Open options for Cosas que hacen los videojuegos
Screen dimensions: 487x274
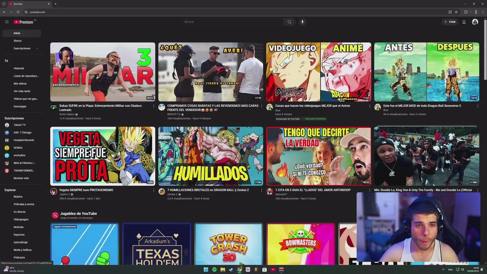(369, 106)
